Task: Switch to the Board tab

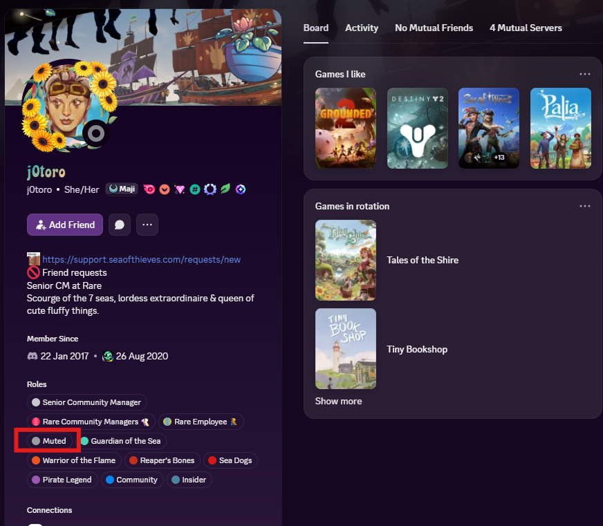Action: point(316,28)
